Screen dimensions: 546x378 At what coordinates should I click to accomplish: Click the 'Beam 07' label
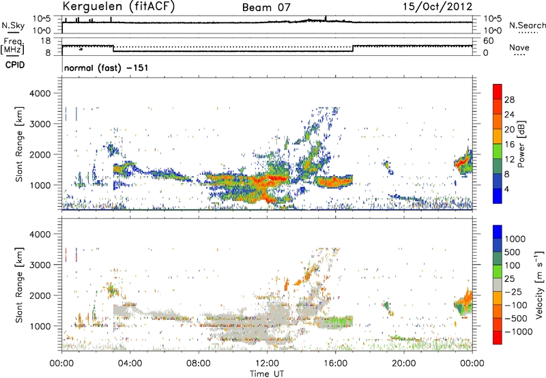click(x=266, y=8)
